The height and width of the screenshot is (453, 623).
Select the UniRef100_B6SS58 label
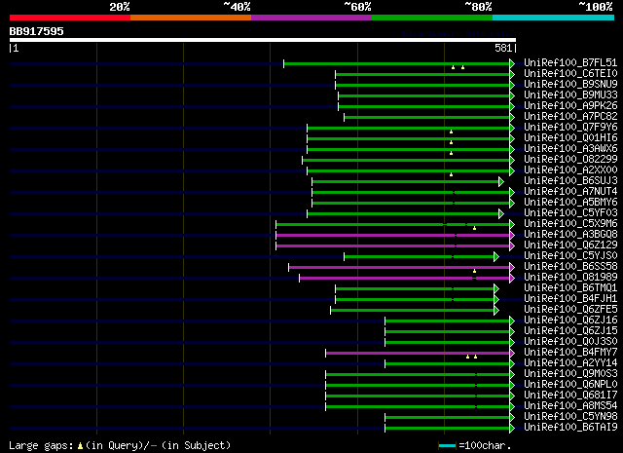tap(570, 266)
